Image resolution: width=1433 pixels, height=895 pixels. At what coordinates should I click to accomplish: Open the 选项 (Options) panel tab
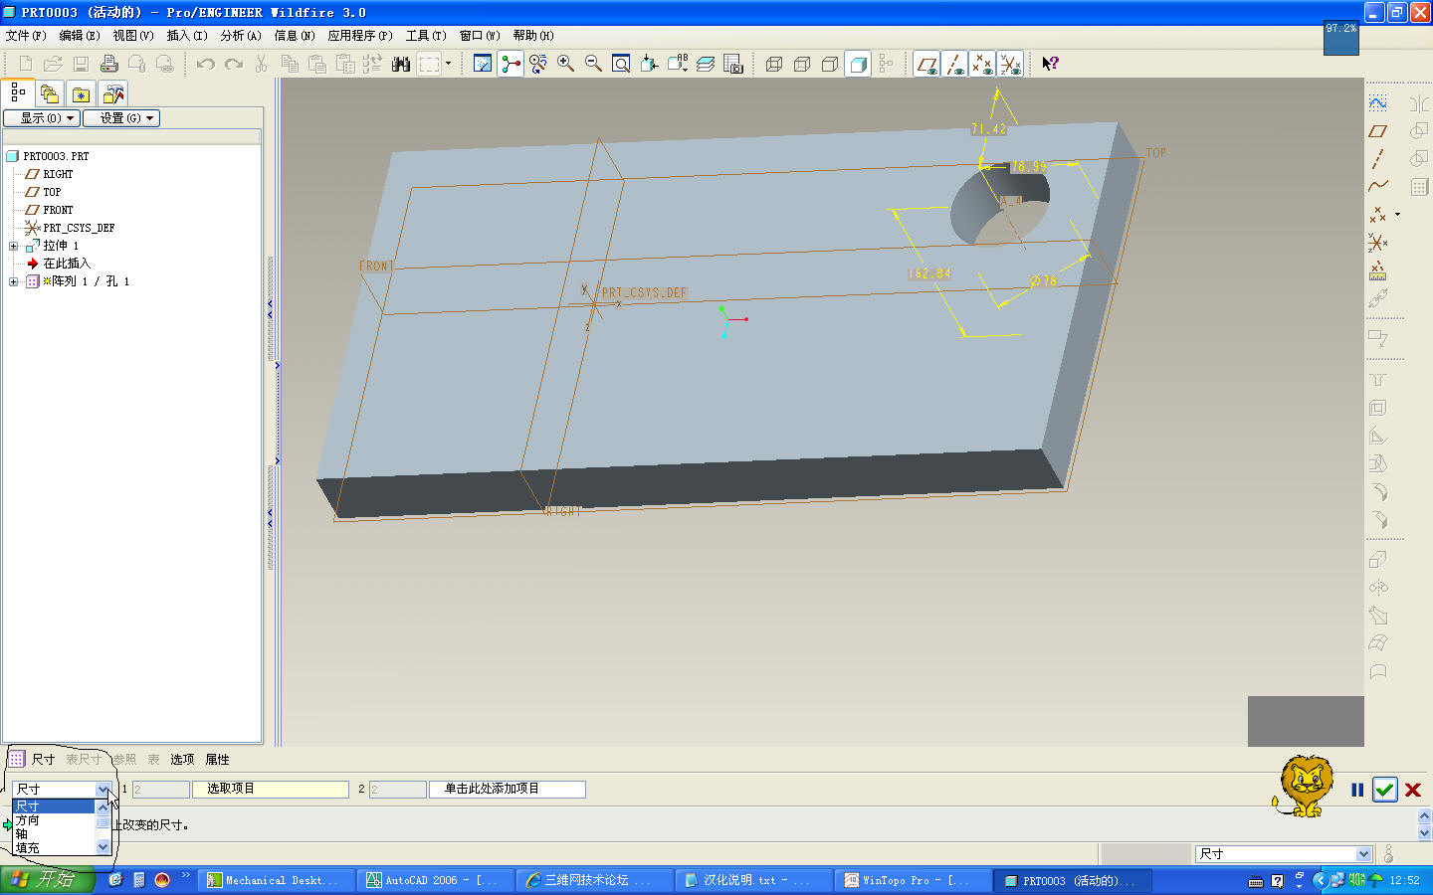[182, 760]
